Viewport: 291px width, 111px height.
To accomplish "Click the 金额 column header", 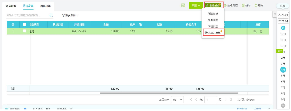I will (x=106, y=24).
